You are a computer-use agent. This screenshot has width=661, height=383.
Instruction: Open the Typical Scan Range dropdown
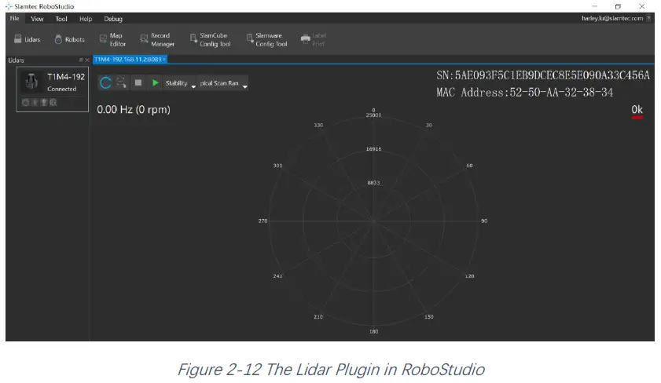[223, 83]
